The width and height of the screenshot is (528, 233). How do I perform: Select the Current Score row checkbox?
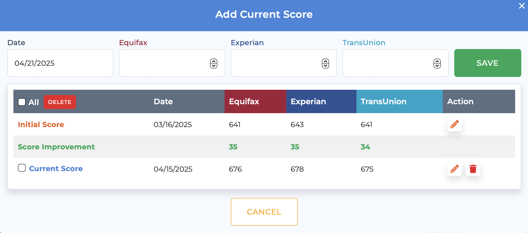click(22, 168)
